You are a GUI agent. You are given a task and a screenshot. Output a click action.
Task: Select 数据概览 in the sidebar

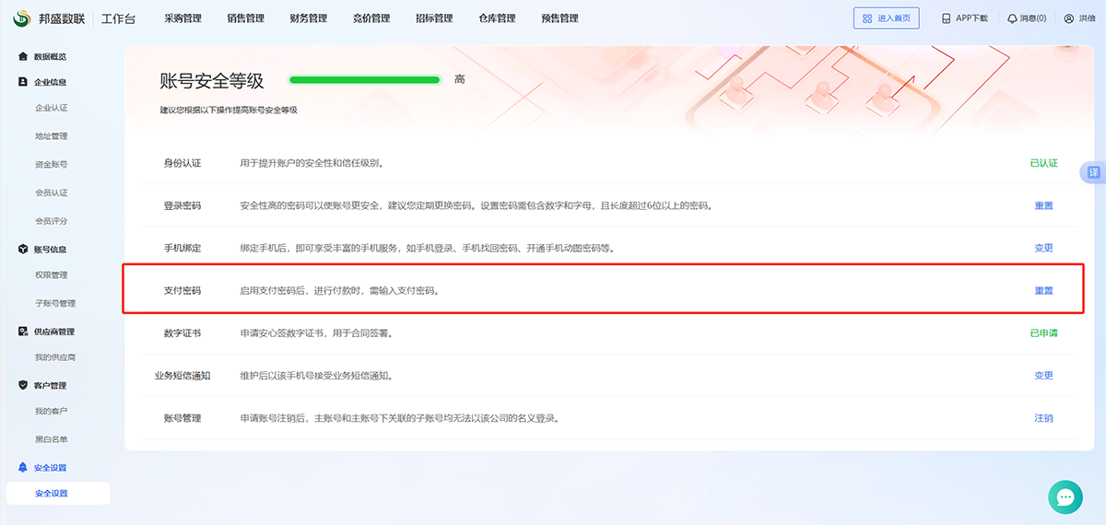[50, 57]
